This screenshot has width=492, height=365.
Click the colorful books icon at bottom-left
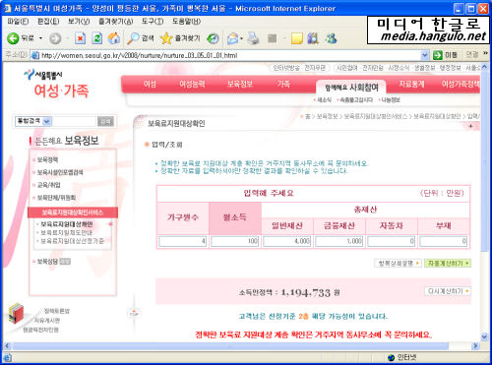(x=16, y=313)
